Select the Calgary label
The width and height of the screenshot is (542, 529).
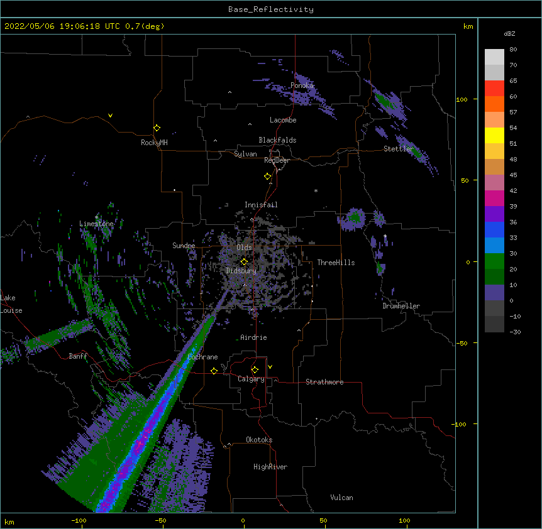tap(251, 379)
